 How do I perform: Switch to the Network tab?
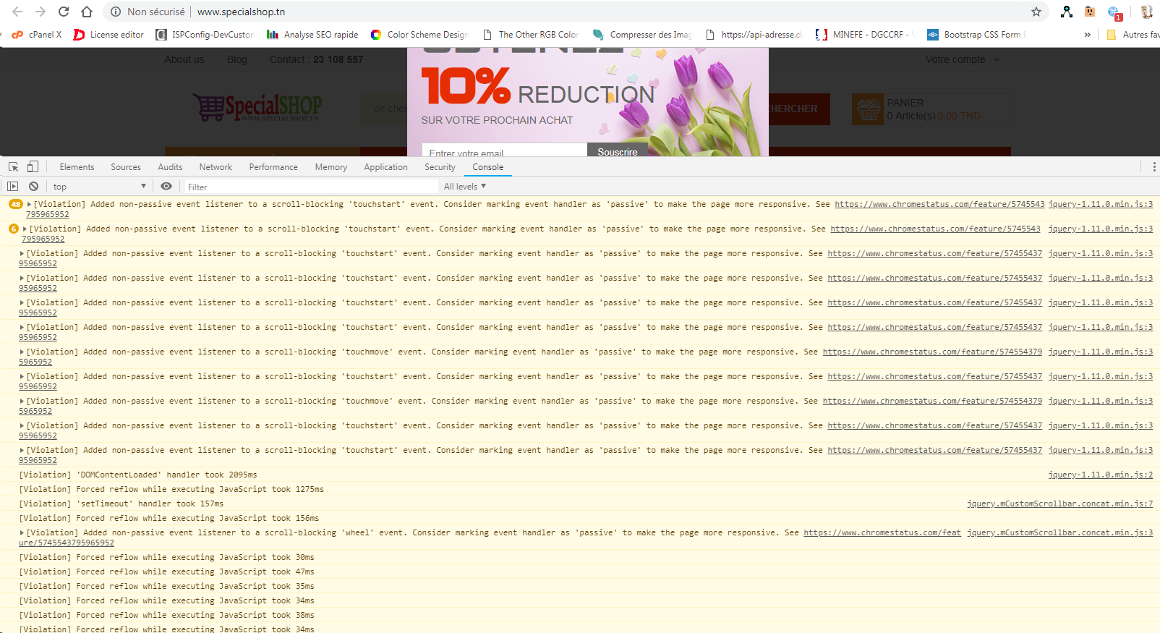click(x=216, y=167)
